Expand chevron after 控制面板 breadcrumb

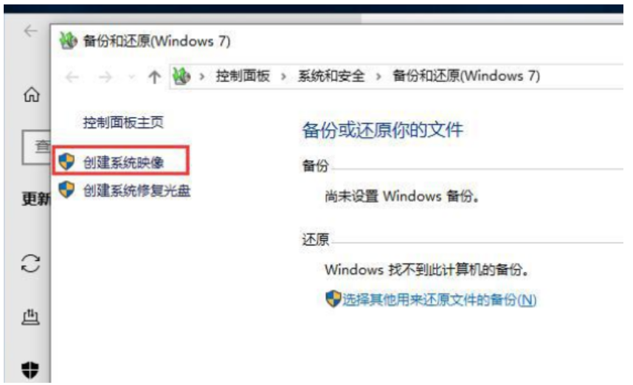(283, 76)
